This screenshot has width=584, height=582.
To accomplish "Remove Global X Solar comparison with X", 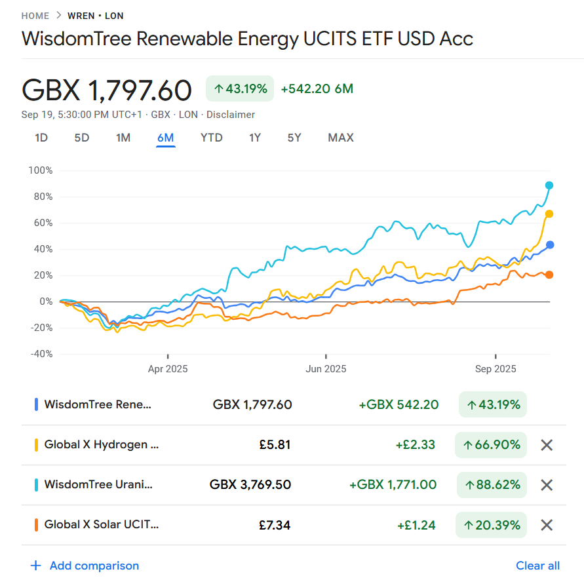I will tap(547, 525).
